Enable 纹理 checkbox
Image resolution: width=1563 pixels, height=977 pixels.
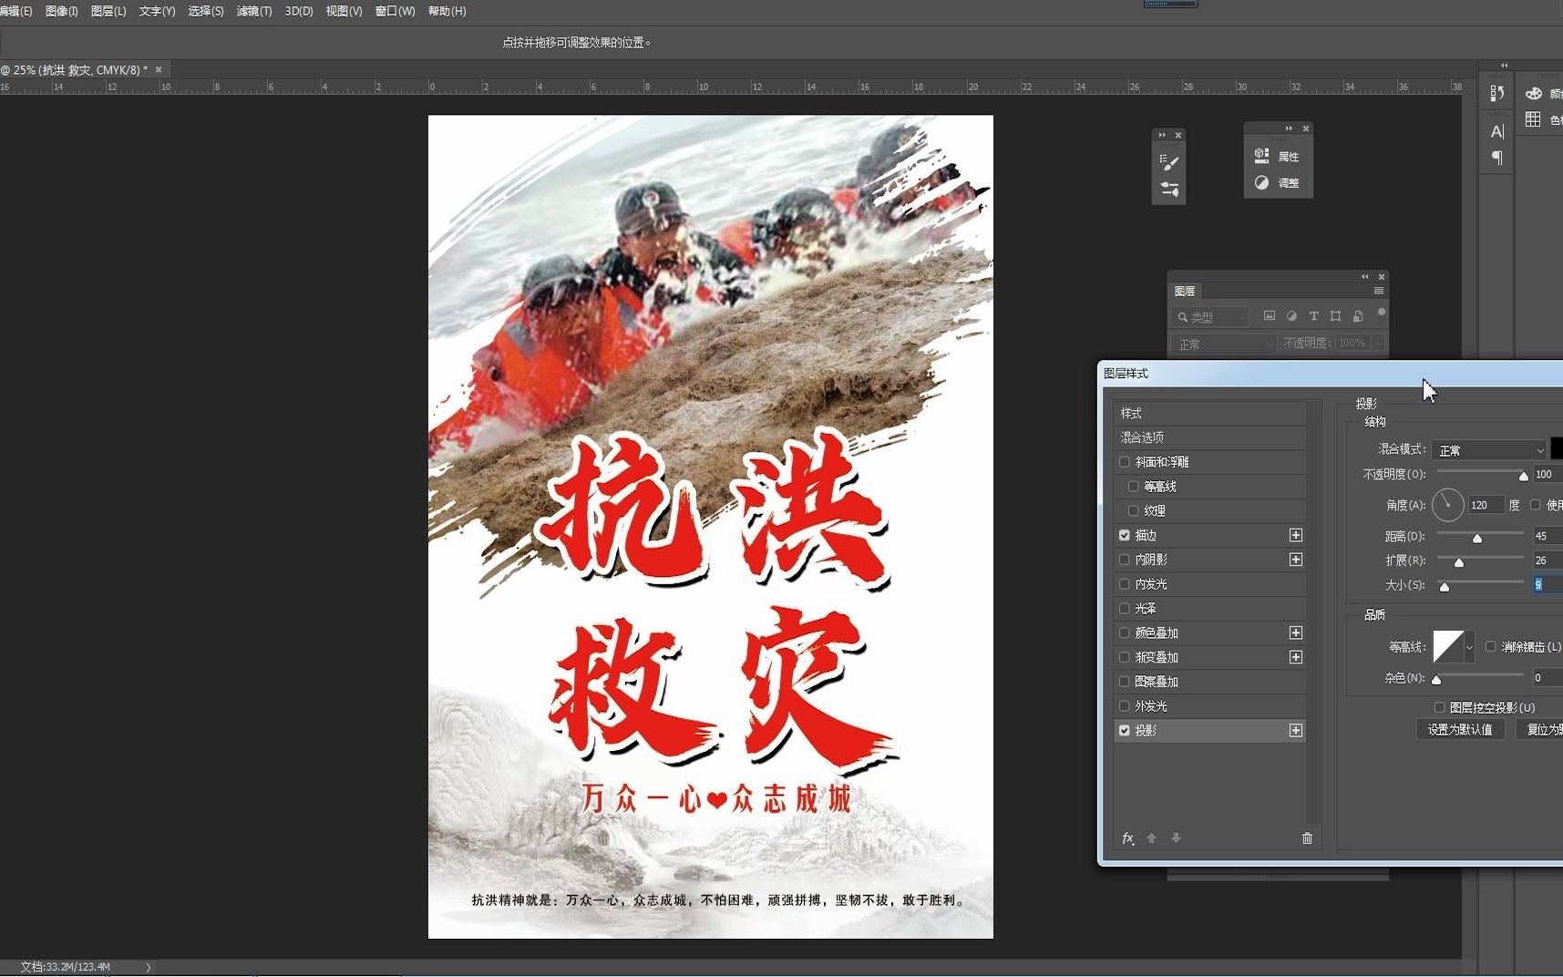[x=1134, y=510]
